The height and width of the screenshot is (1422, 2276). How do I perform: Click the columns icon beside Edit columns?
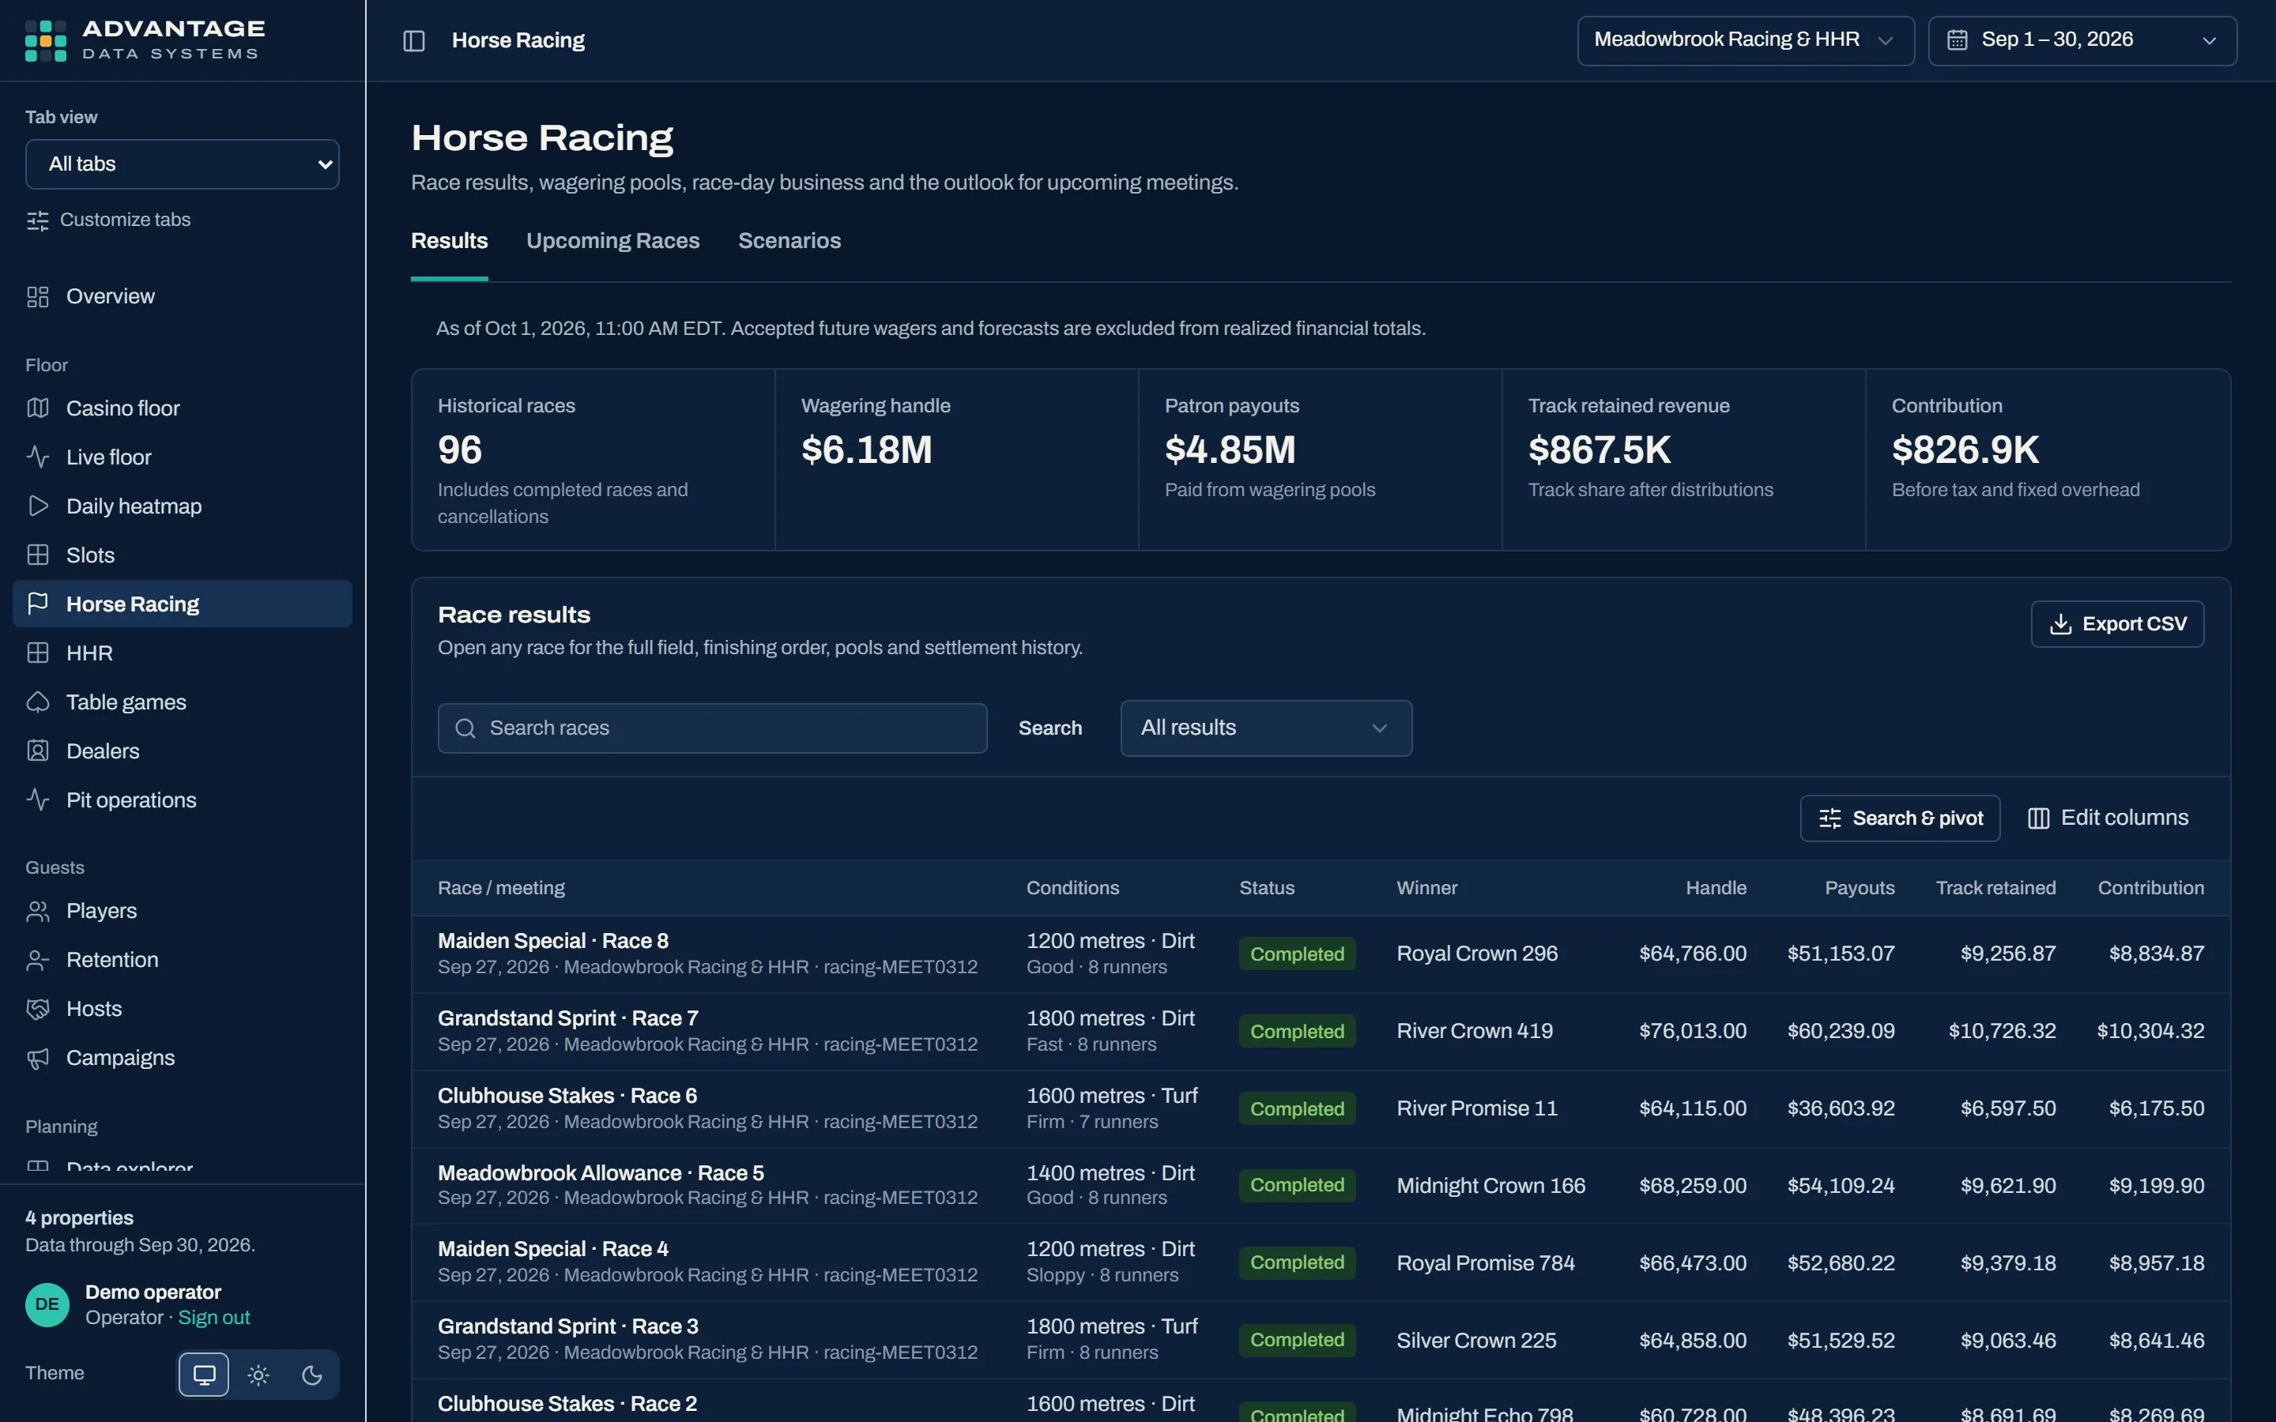pos(2038,818)
